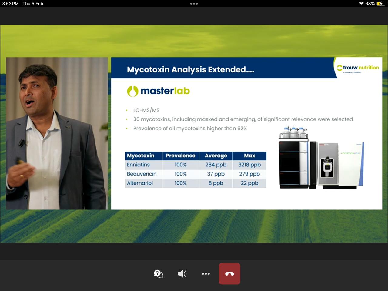Open the Q&A chat bubble icon
This screenshot has width=388, height=291.
[158, 274]
